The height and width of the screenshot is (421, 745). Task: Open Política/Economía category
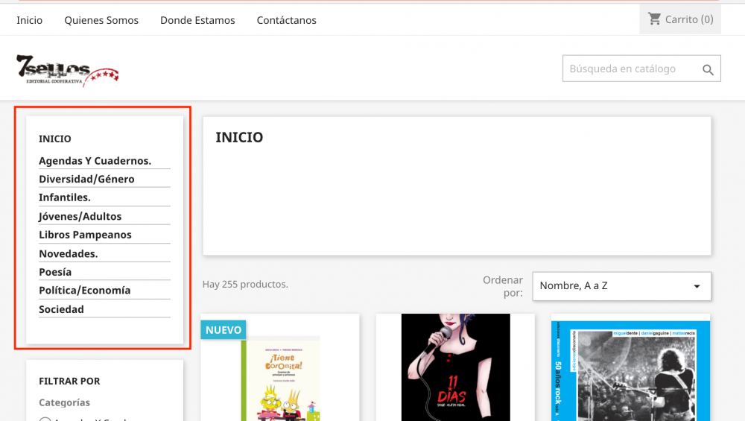point(85,291)
